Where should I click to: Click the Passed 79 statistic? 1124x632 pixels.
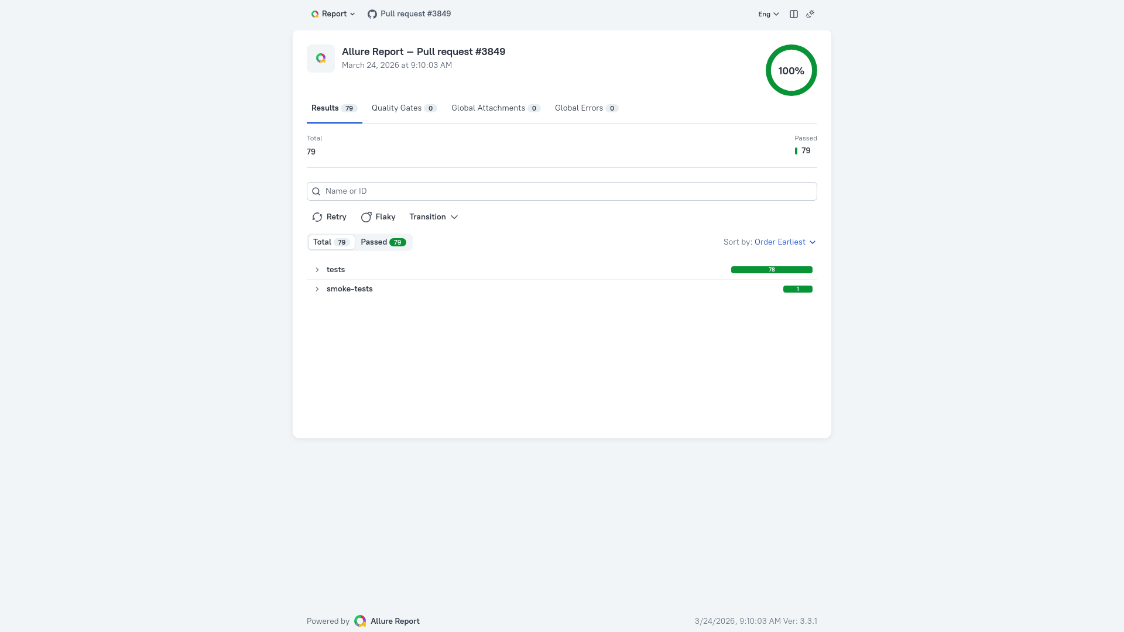point(806,145)
